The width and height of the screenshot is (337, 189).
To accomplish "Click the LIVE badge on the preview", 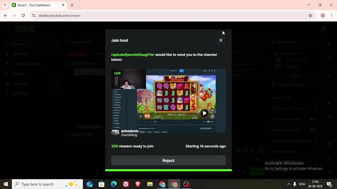I will (117, 73).
